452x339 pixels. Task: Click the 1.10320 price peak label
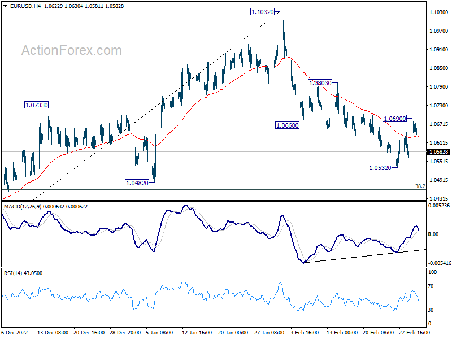tap(262, 12)
